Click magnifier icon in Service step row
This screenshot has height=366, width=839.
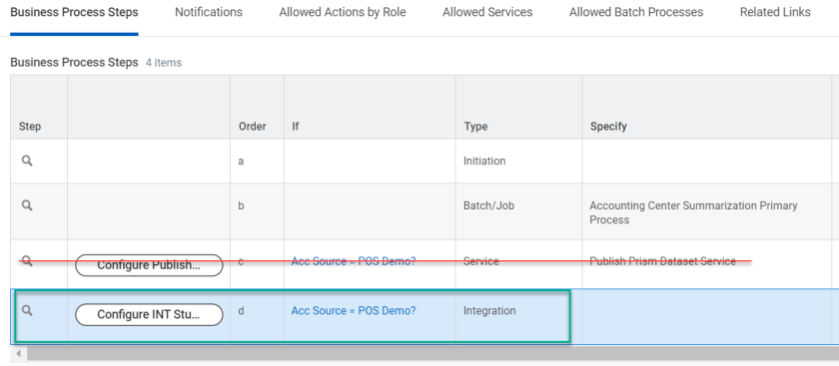coord(27,261)
